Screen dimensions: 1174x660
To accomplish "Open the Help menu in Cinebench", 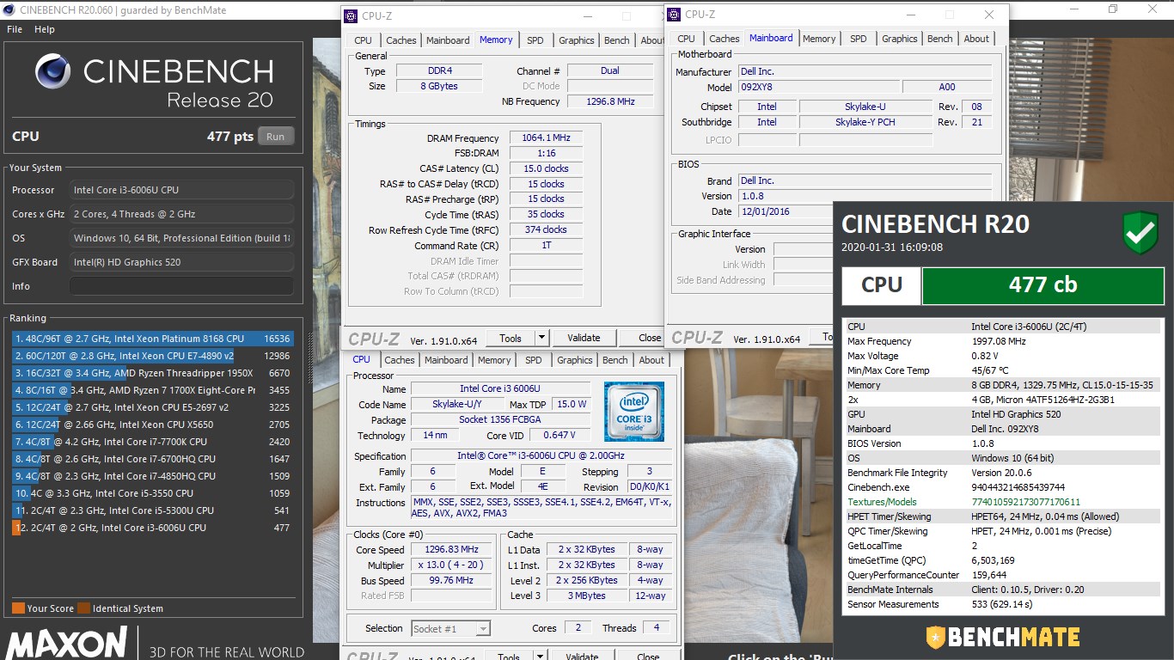I will [45, 29].
